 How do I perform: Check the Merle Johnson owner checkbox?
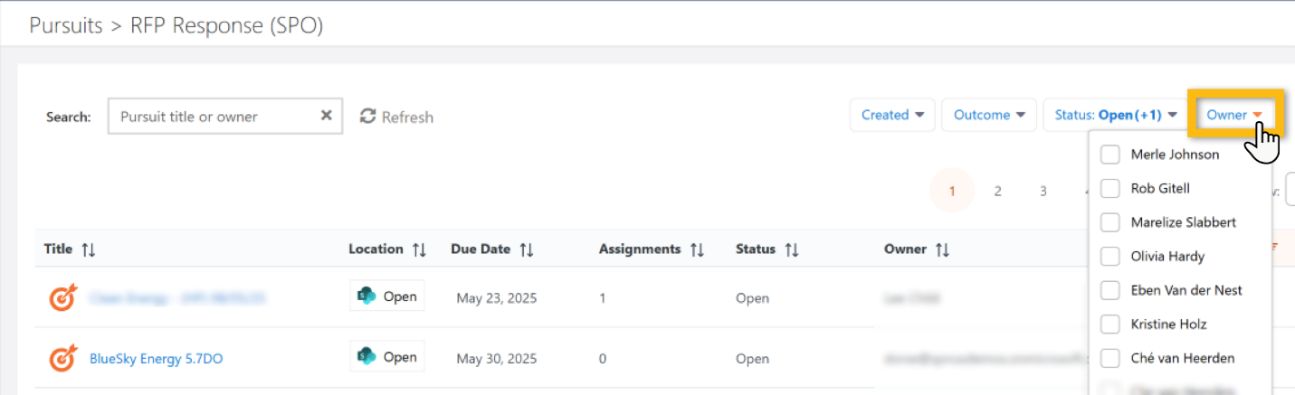point(1110,155)
